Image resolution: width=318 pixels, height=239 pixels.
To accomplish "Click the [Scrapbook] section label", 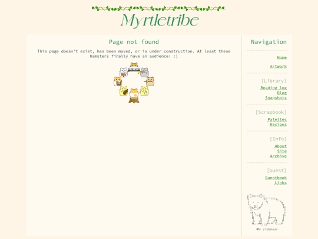I will [x=271, y=112].
